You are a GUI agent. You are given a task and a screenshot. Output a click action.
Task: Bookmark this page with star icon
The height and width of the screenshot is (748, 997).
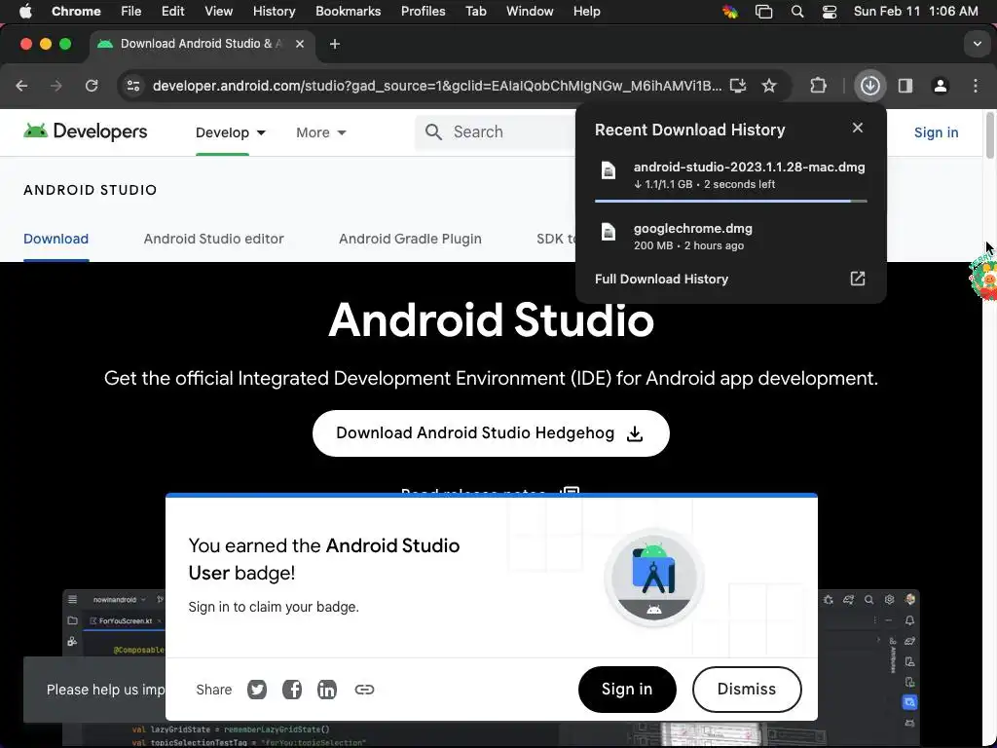(x=769, y=86)
